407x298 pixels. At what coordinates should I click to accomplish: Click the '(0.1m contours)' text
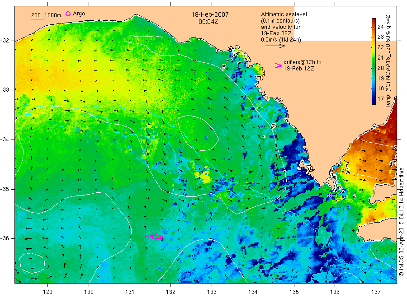point(280,21)
